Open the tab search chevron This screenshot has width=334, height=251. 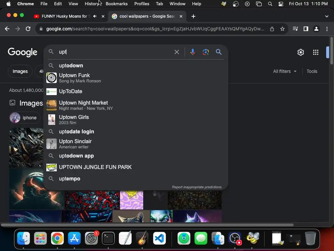pyautogui.click(x=326, y=16)
